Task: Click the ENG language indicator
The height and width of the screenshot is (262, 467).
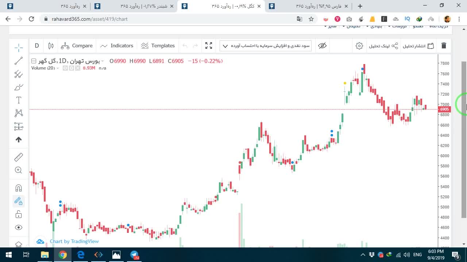Action: click(417, 255)
